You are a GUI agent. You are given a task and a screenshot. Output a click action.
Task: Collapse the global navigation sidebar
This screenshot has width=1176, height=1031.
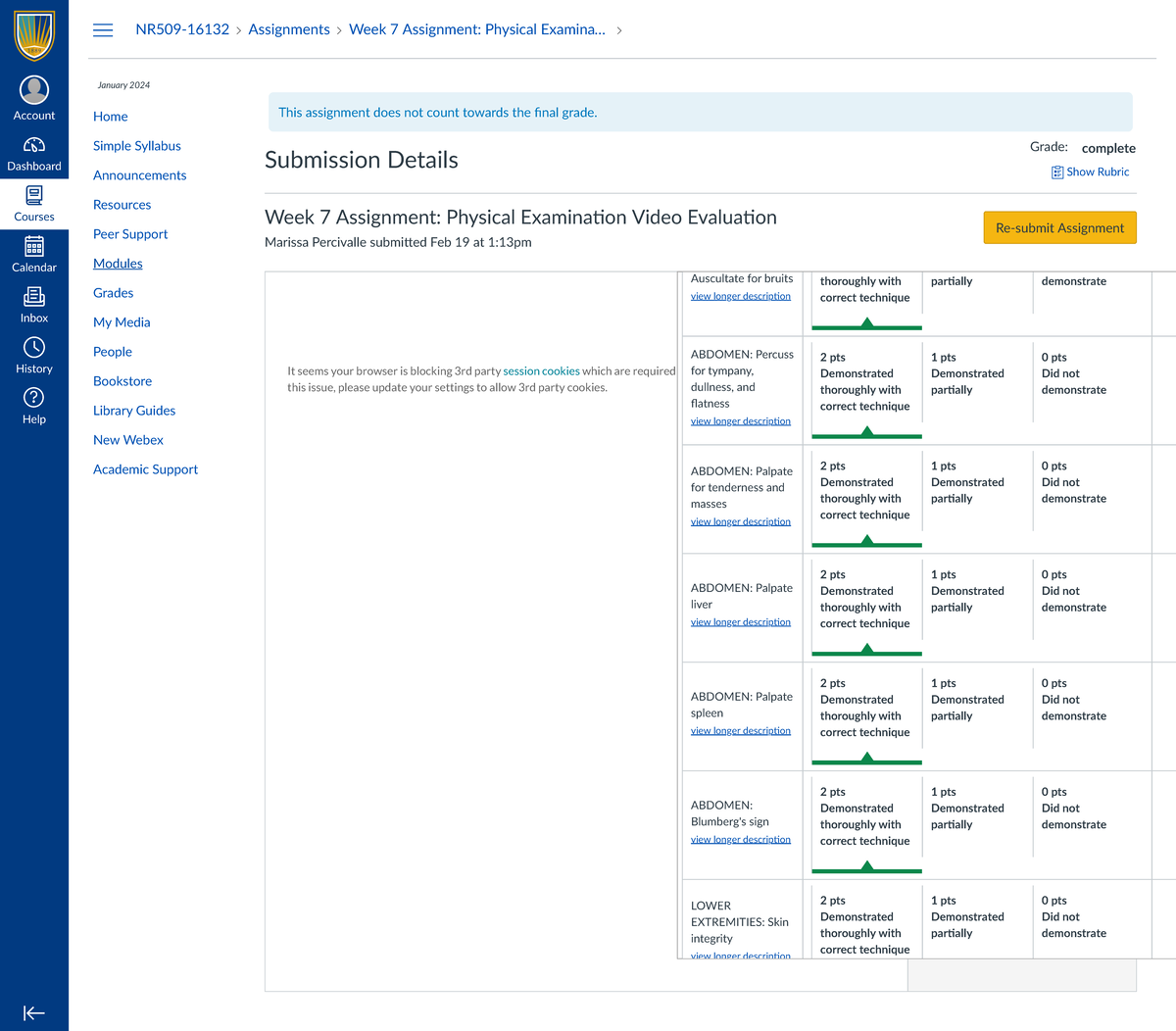[34, 1013]
